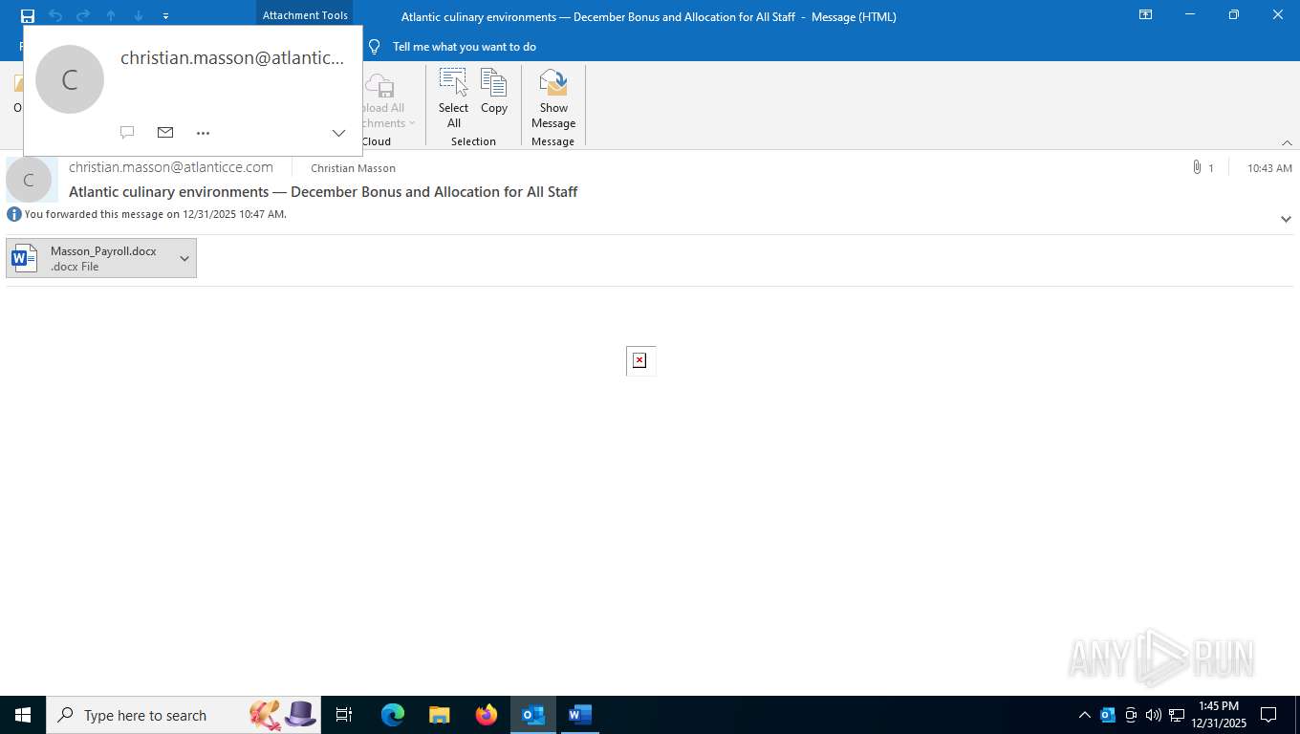
Task: Click the Meet Now camera tray icon
Action: click(1131, 715)
